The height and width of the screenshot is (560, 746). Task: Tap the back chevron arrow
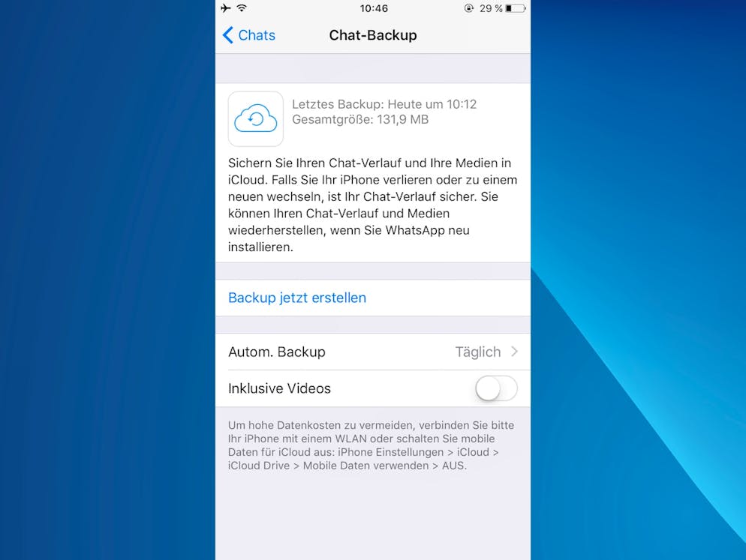[x=228, y=35]
